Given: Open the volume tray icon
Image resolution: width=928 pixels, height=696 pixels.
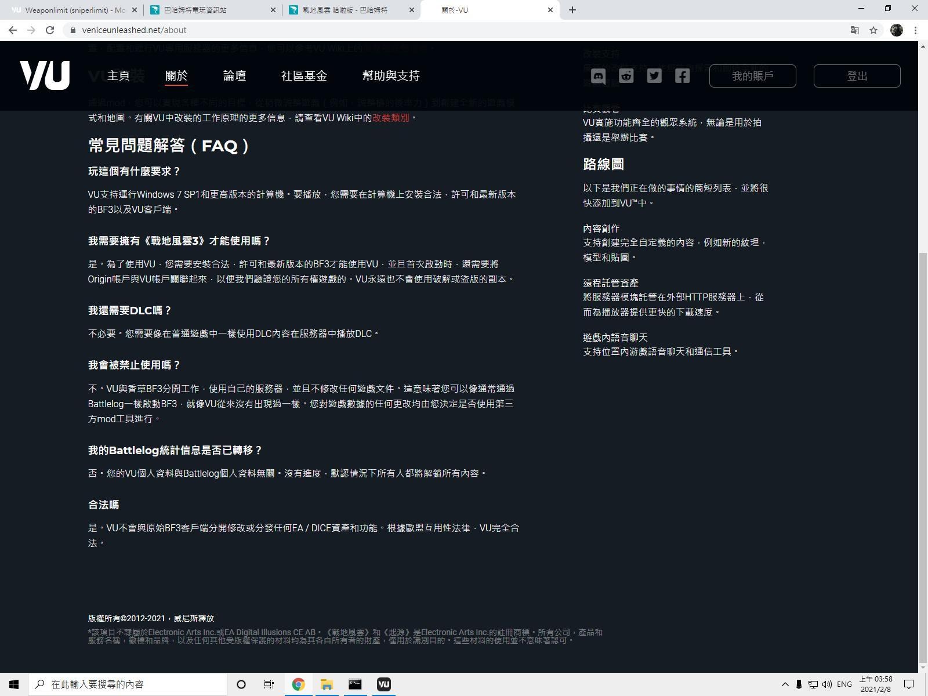Looking at the screenshot, I should pos(826,684).
